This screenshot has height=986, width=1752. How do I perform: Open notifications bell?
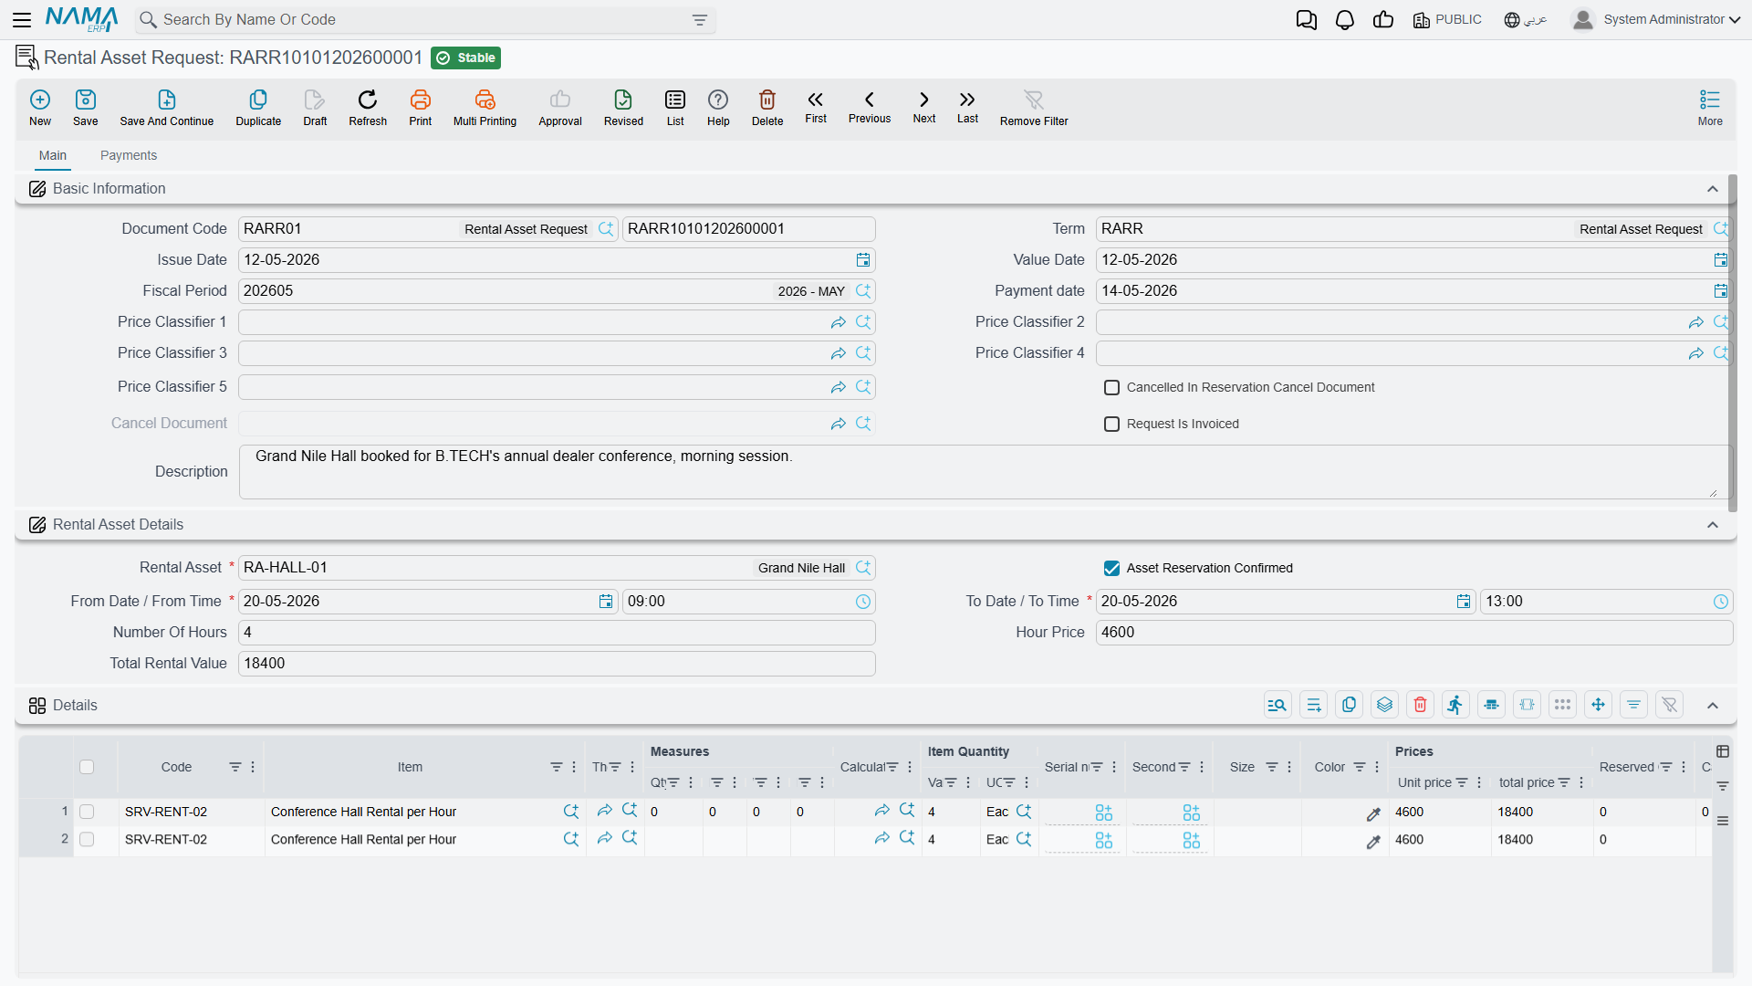click(1345, 20)
